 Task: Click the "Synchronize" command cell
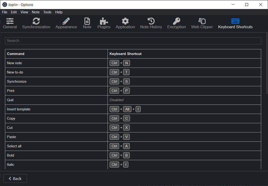[57, 82]
